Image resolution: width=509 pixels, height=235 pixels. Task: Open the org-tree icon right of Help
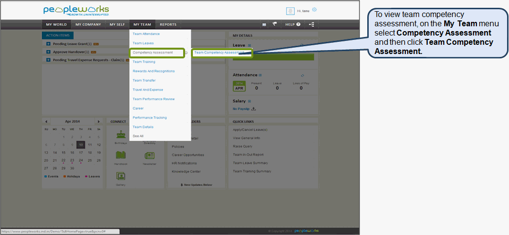coord(311,24)
